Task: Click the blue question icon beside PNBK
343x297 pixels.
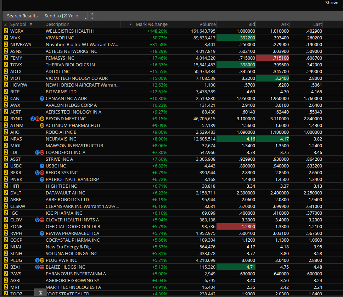Action: pyautogui.click(x=42, y=180)
